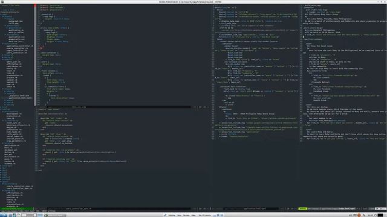Open contributor.rb in the models folder

click(14, 66)
